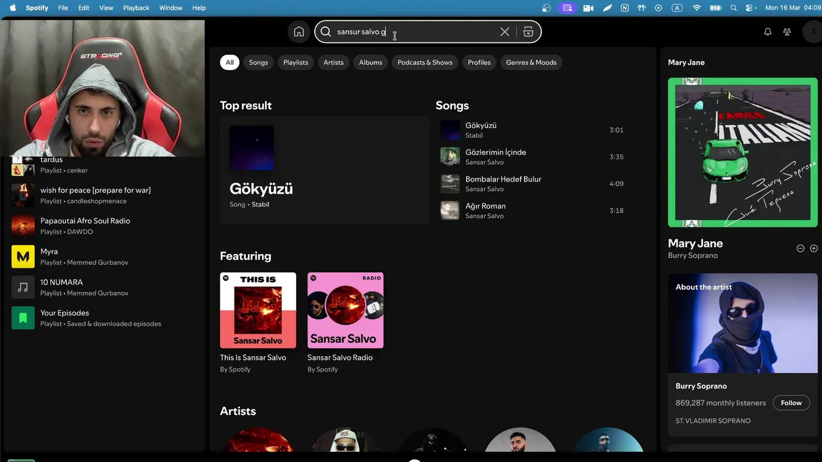Image resolution: width=822 pixels, height=462 pixels.
Task: Open the Edit menu
Action: [83, 8]
